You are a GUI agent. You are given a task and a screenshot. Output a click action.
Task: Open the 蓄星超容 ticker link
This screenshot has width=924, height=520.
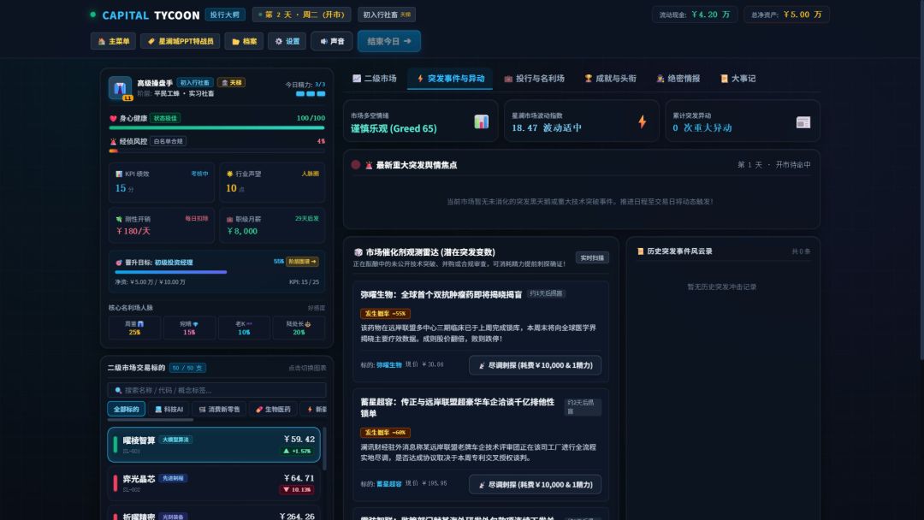[389, 484]
